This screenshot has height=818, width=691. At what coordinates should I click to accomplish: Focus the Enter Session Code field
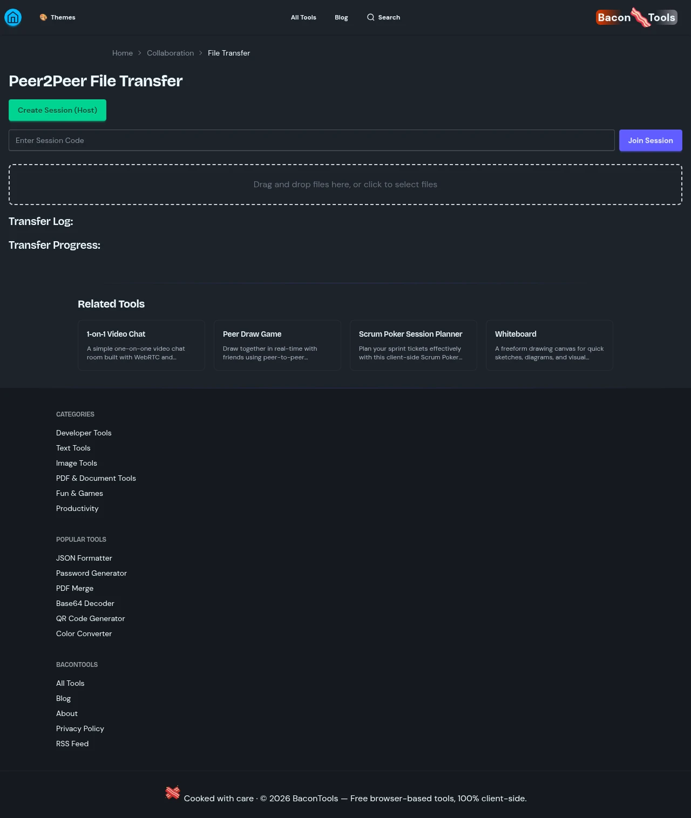coord(311,140)
